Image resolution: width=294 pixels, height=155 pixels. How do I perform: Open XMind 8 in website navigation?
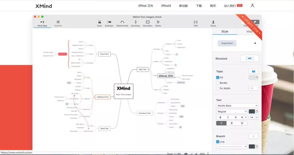coord(166,6)
